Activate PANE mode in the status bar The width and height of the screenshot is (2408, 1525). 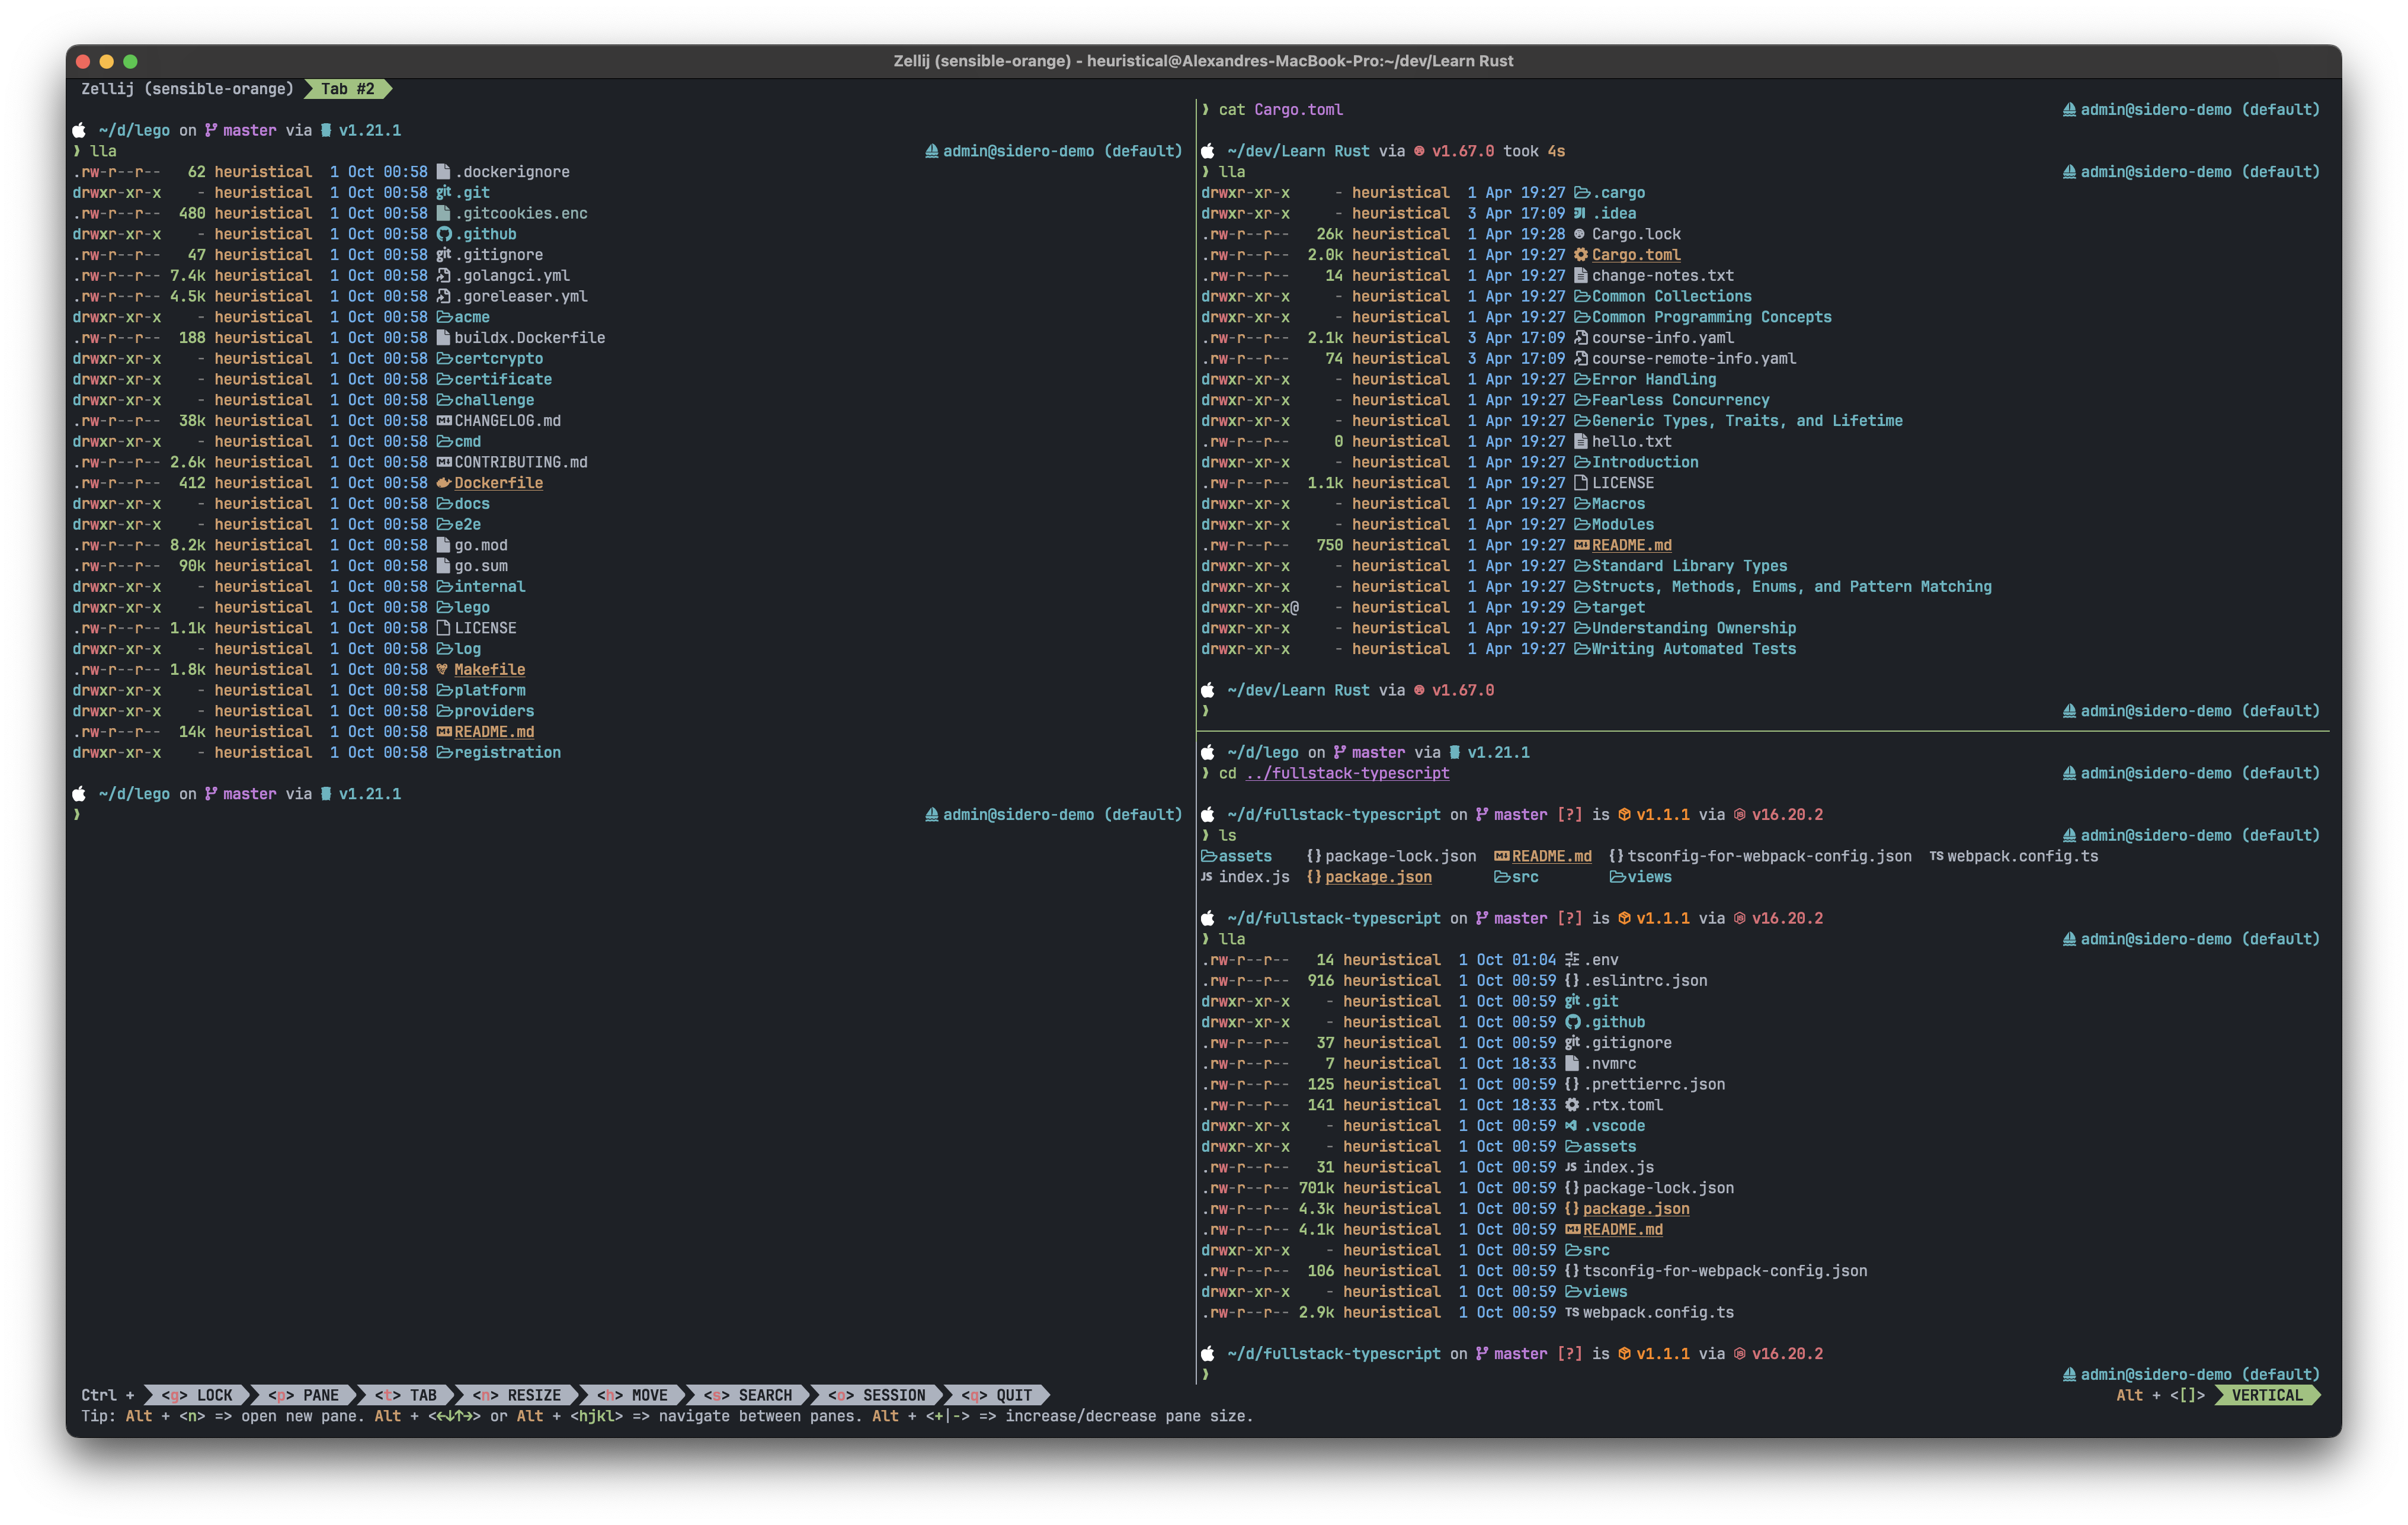pyautogui.click(x=304, y=1395)
